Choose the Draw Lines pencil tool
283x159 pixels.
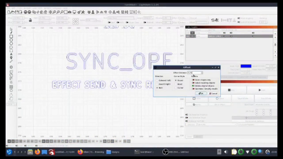click(11, 33)
